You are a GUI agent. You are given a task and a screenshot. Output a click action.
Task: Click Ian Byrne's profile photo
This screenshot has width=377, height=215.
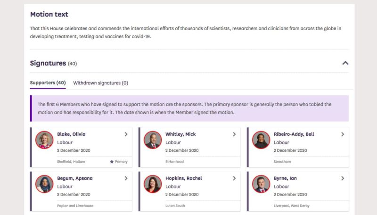[261, 184]
